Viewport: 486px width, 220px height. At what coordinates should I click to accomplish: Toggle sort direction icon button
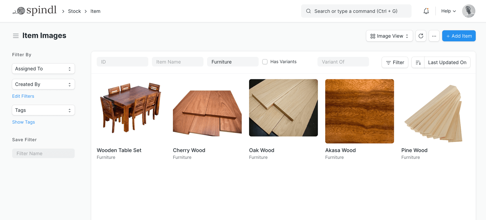pyautogui.click(x=418, y=62)
